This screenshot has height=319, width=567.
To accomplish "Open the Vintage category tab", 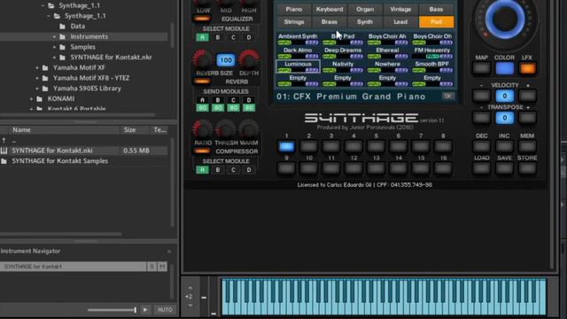I will coord(400,9).
